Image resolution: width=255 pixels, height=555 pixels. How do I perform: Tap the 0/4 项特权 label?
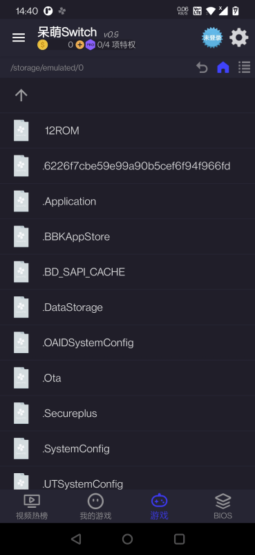tap(116, 45)
